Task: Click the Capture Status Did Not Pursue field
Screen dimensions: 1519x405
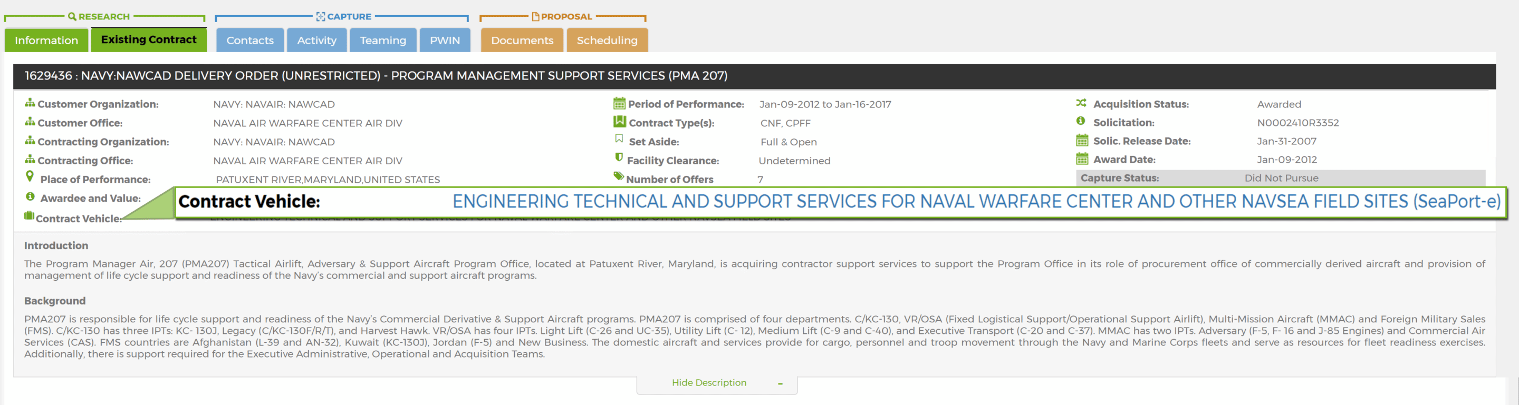Action: (x=1281, y=179)
